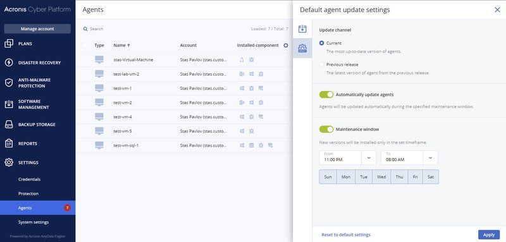
Task: Click the Anti-Malware Protection shield icon
Action: tap(9, 83)
